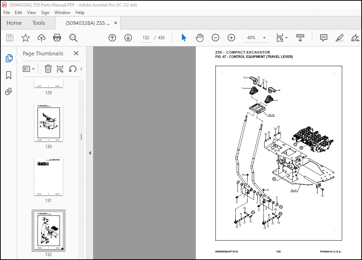Open the sign document pen tool
The width and height of the screenshot is (362, 260).
point(355,38)
